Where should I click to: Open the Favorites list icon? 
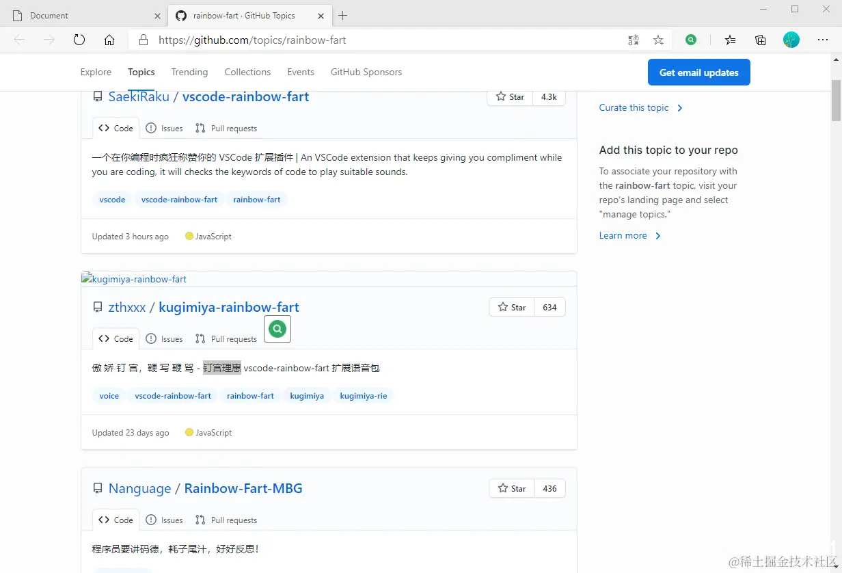click(x=731, y=40)
